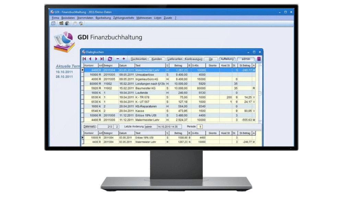Screen dimensions: 350x197
Task: Click second main toolbar icon
Action: pos(61,23)
